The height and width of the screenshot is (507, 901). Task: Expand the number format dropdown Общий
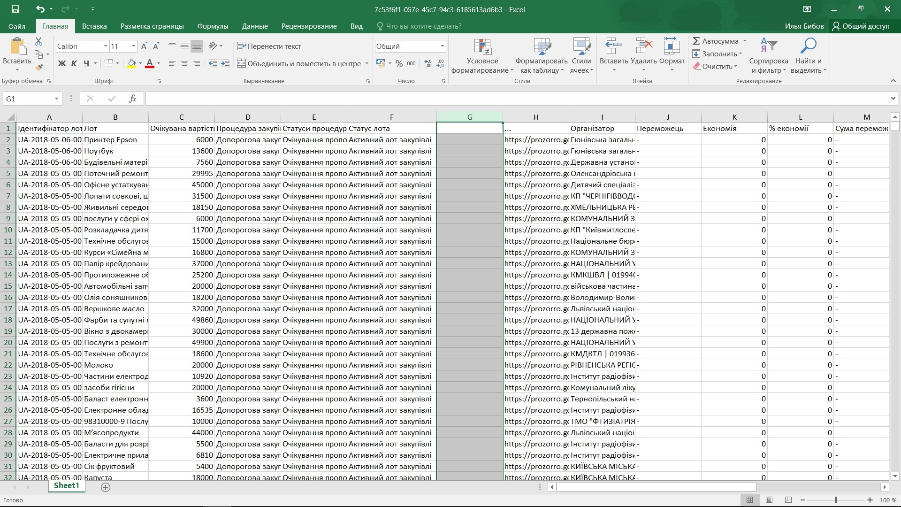pos(442,46)
